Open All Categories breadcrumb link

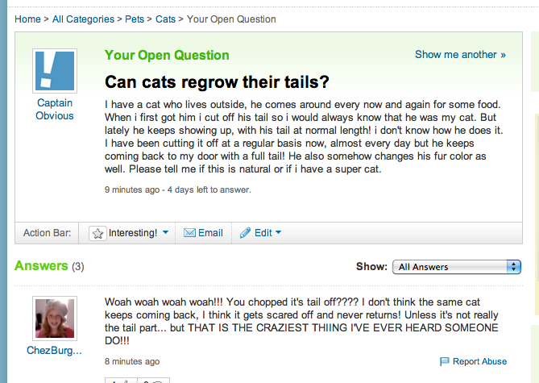83,19
